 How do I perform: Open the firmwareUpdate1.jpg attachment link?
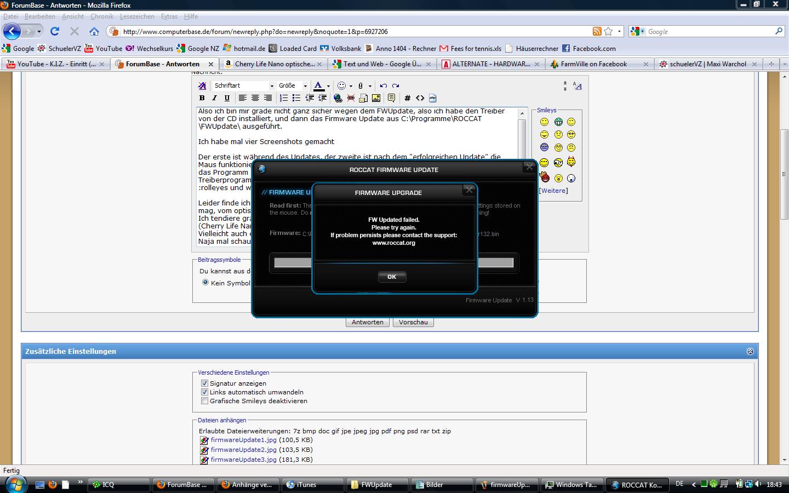[x=243, y=440]
